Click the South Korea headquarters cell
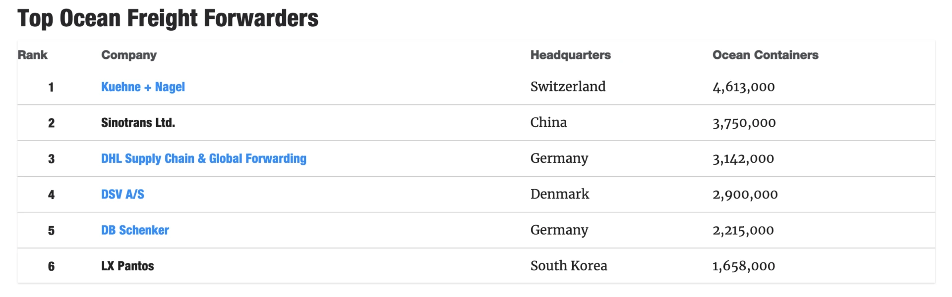Image resolution: width=952 pixels, height=297 pixels. point(569,266)
